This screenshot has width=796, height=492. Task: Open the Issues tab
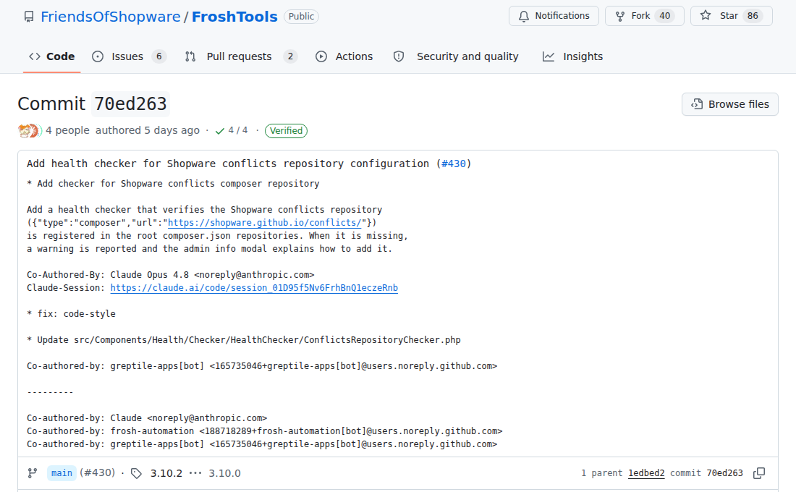point(129,56)
